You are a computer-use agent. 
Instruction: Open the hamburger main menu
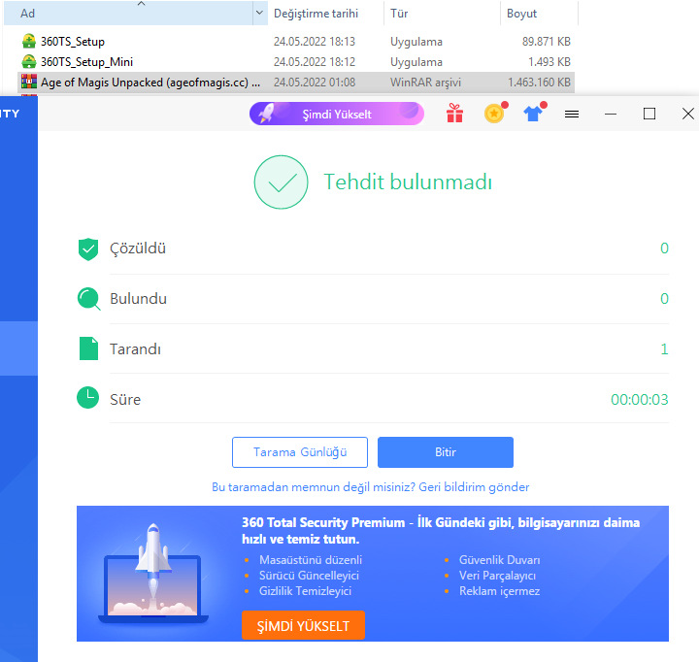click(572, 115)
